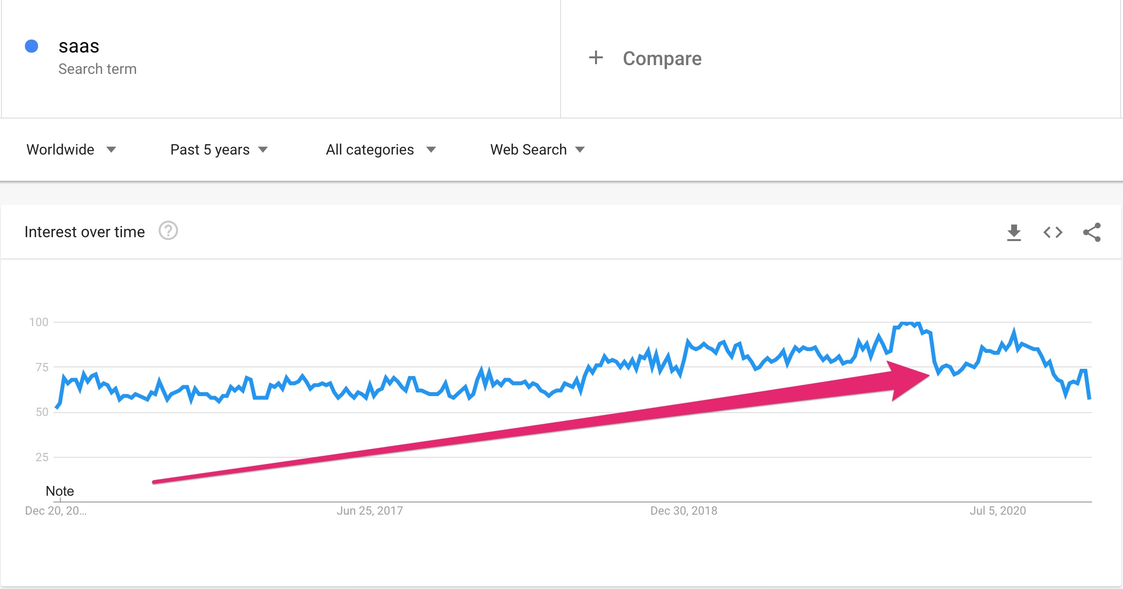Open the help question mark icon
1123x589 pixels.
pyautogui.click(x=168, y=231)
